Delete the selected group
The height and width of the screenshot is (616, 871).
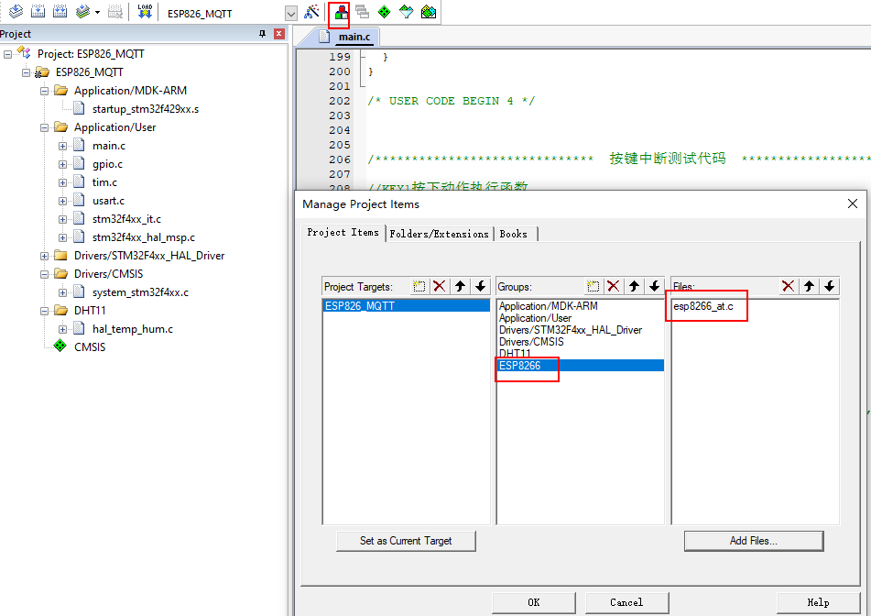[x=614, y=286]
